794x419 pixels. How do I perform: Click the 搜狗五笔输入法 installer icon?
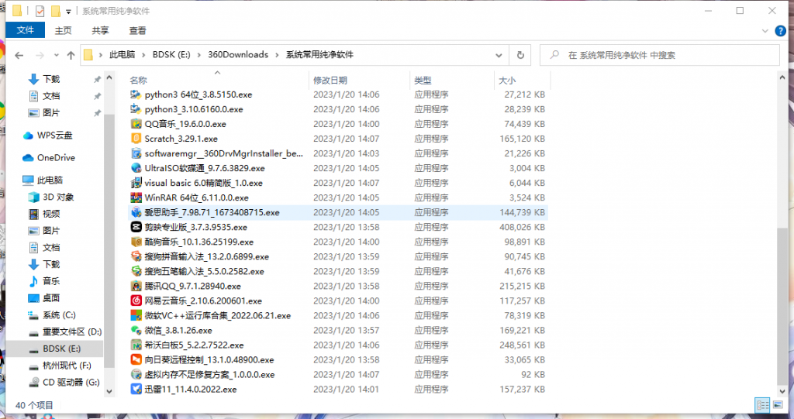pos(136,271)
